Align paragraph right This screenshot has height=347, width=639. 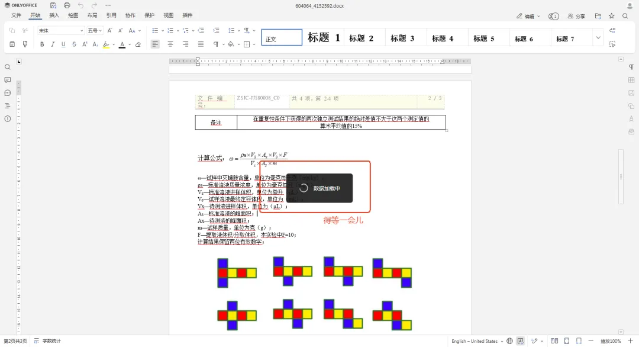point(185,44)
